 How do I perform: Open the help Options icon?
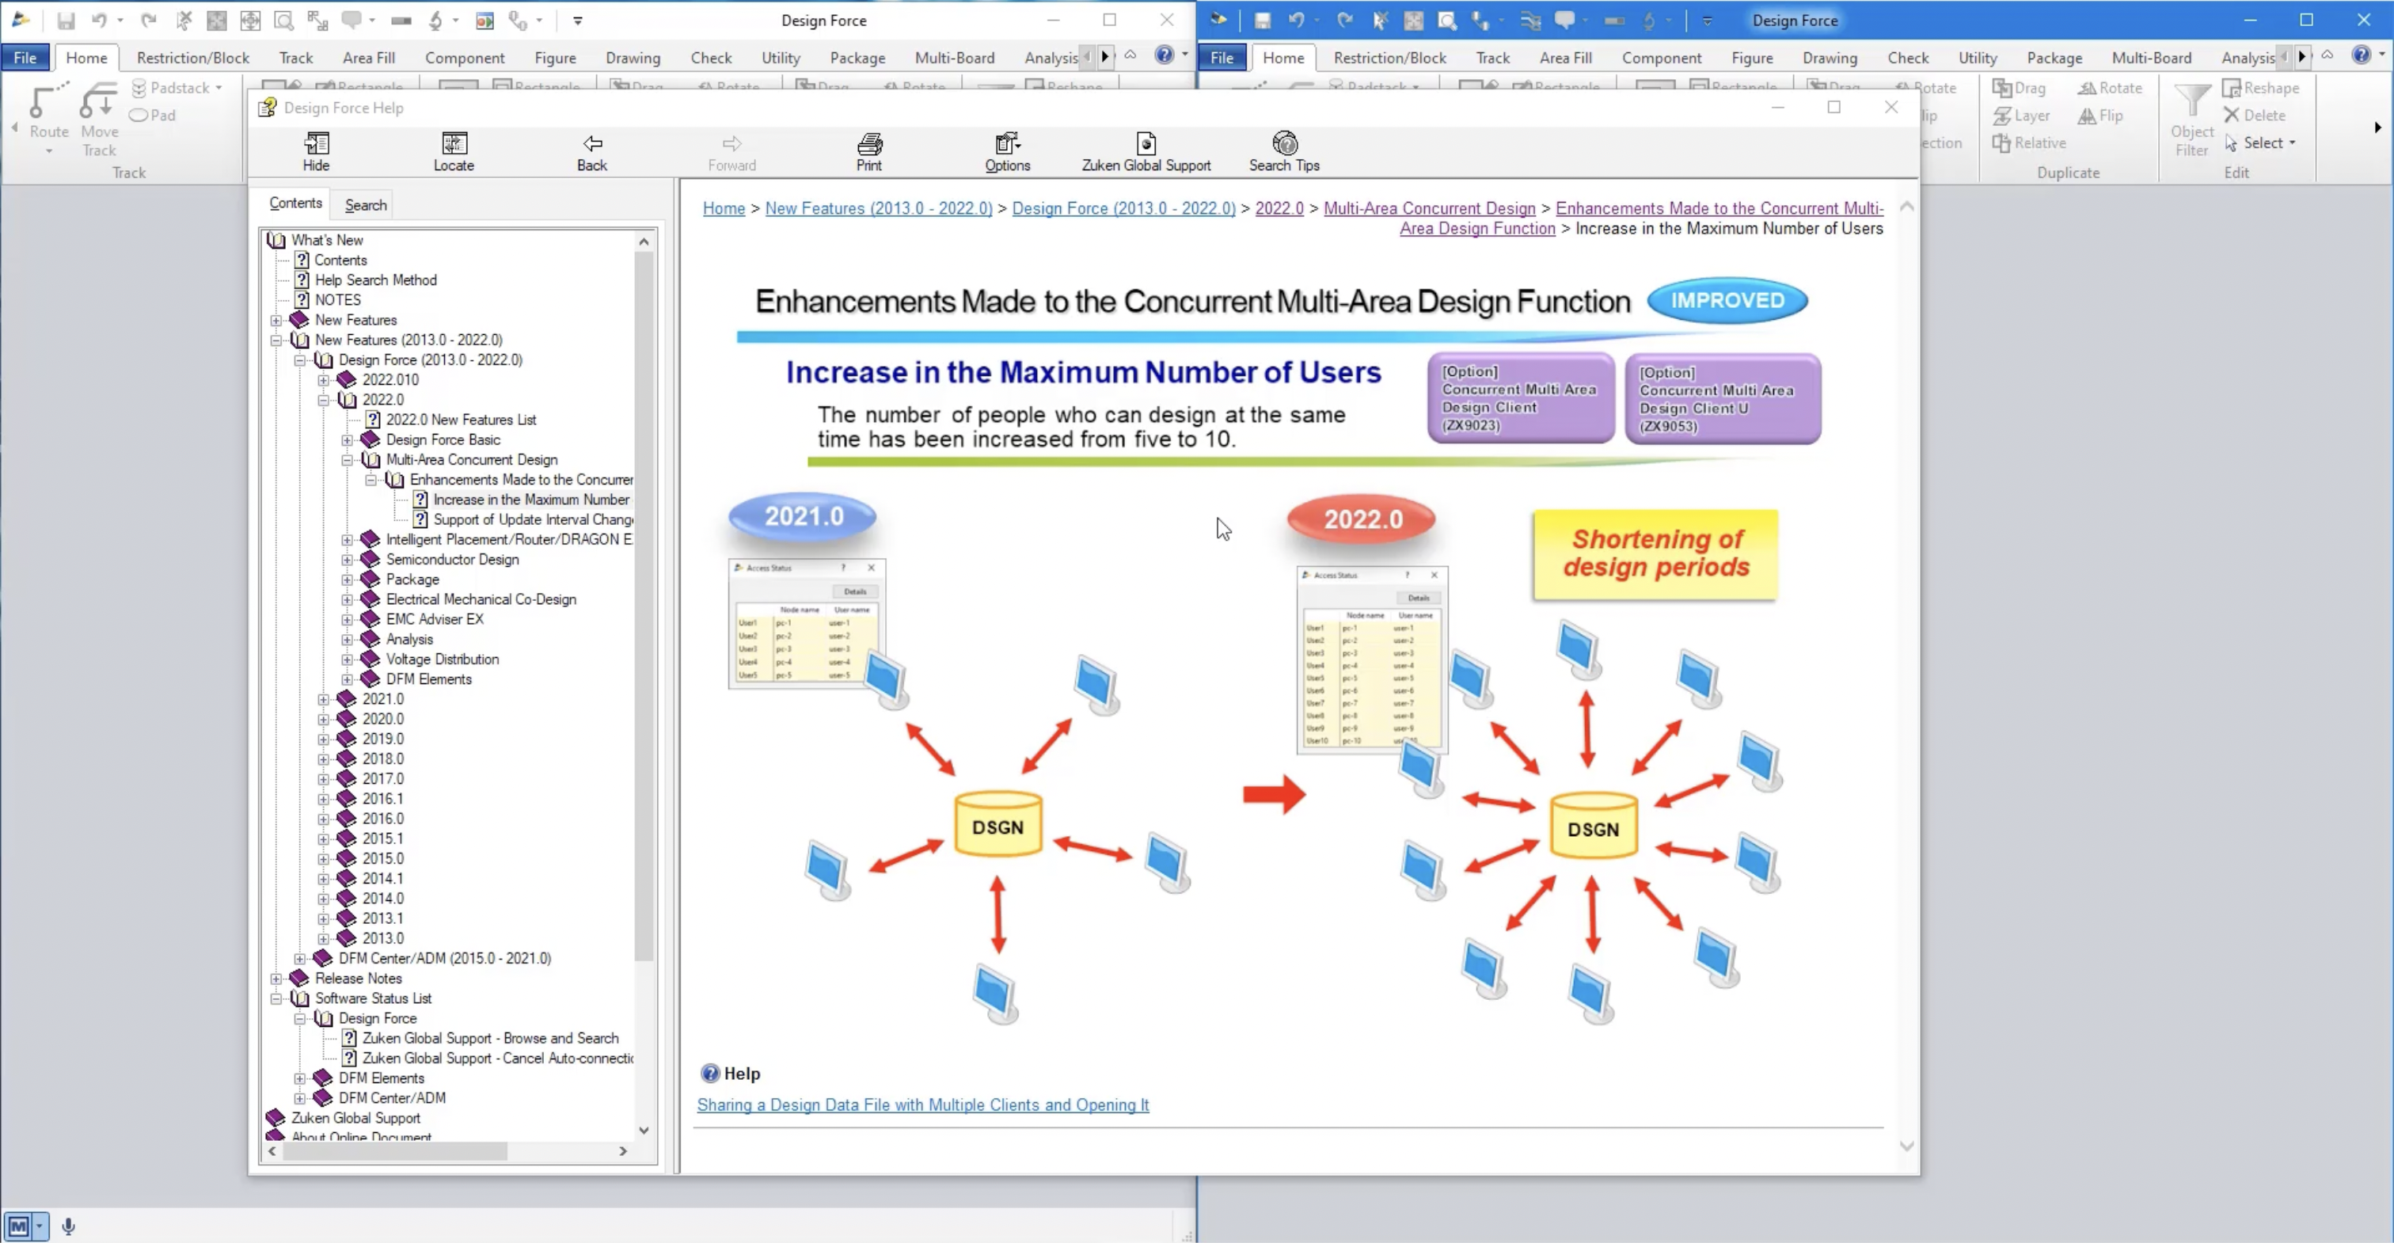[1008, 151]
